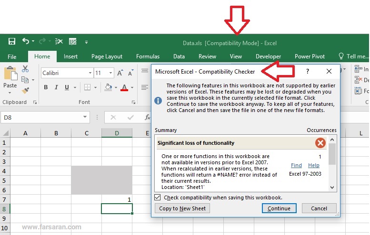370x235 pixels.
Task: Open the Fill Color dropdown arrow
Action: 116,87
